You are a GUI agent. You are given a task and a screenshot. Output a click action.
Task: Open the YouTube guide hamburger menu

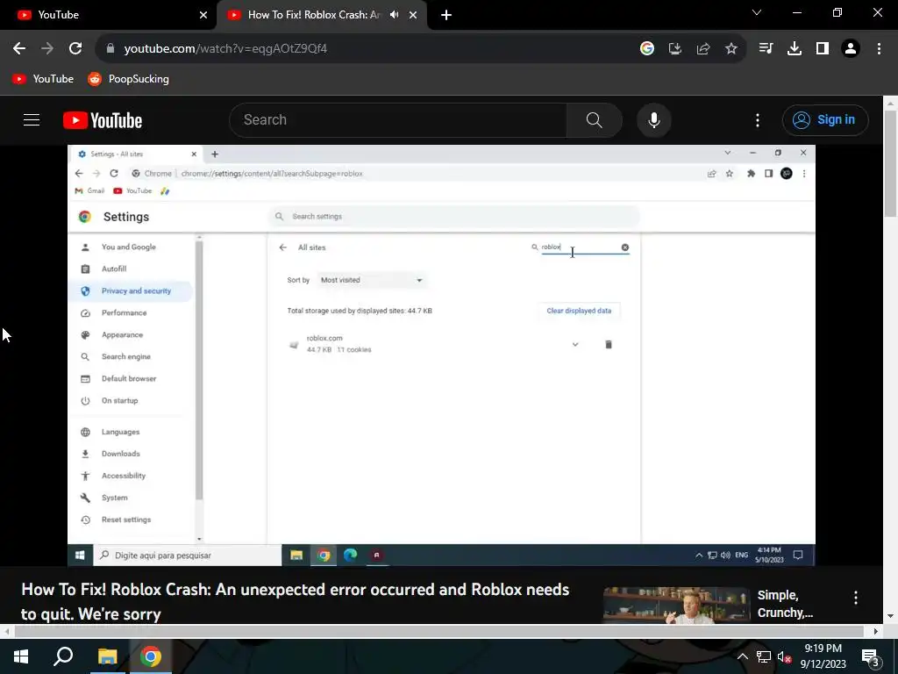(x=32, y=119)
